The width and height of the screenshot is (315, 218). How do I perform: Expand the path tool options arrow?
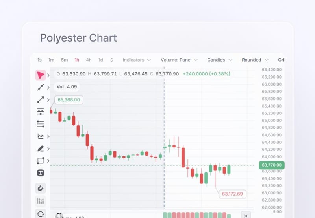coord(48,88)
